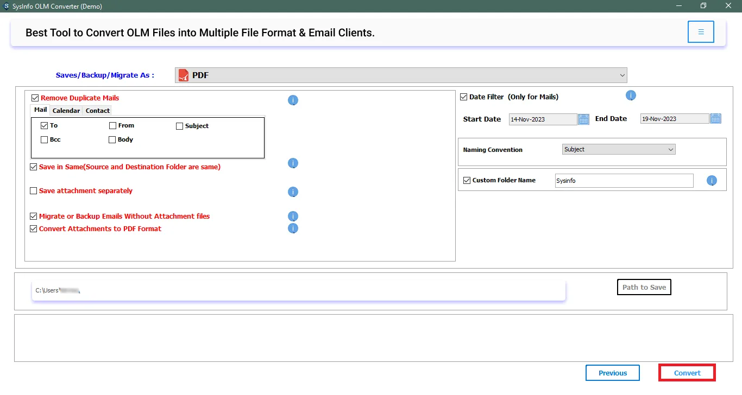
Task: Check the Subject duplicate criteria box
Action: pos(180,126)
